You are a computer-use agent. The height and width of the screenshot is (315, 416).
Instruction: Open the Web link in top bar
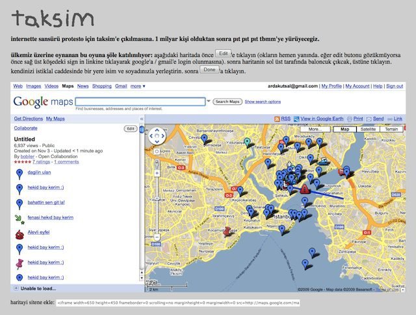[18, 86]
